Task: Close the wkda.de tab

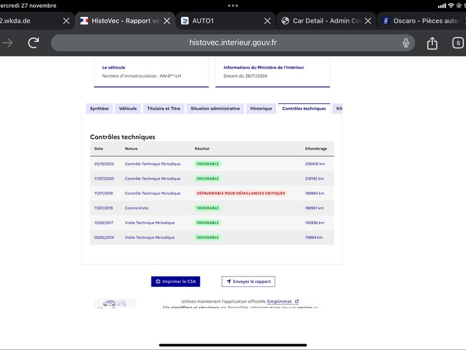Action: click(66, 21)
